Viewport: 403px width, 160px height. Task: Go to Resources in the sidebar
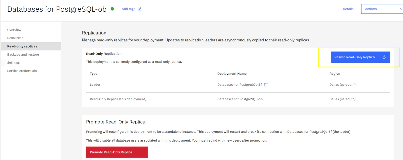(15, 38)
